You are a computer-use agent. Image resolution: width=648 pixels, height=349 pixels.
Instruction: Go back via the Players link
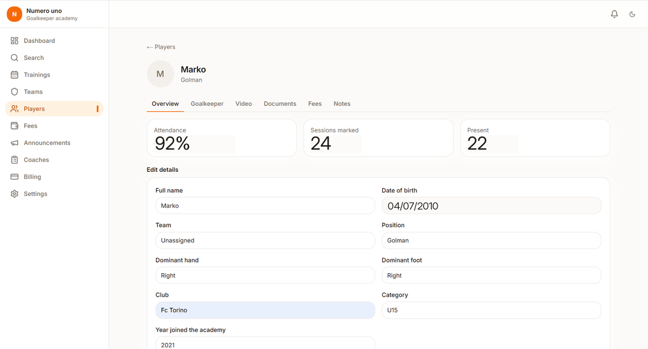coord(161,47)
